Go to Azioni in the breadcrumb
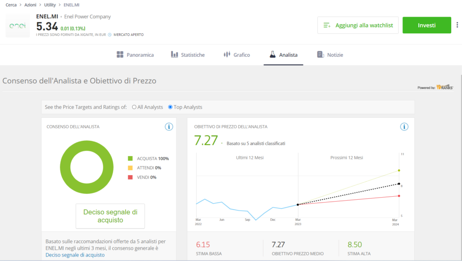 click(30, 5)
